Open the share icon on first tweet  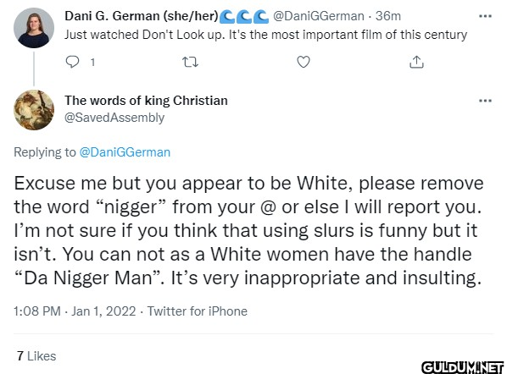point(416,62)
